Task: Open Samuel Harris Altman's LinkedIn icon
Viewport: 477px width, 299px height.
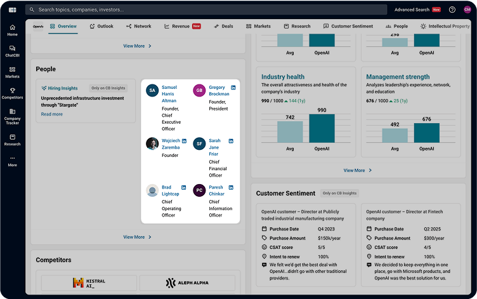Action: [184, 87]
